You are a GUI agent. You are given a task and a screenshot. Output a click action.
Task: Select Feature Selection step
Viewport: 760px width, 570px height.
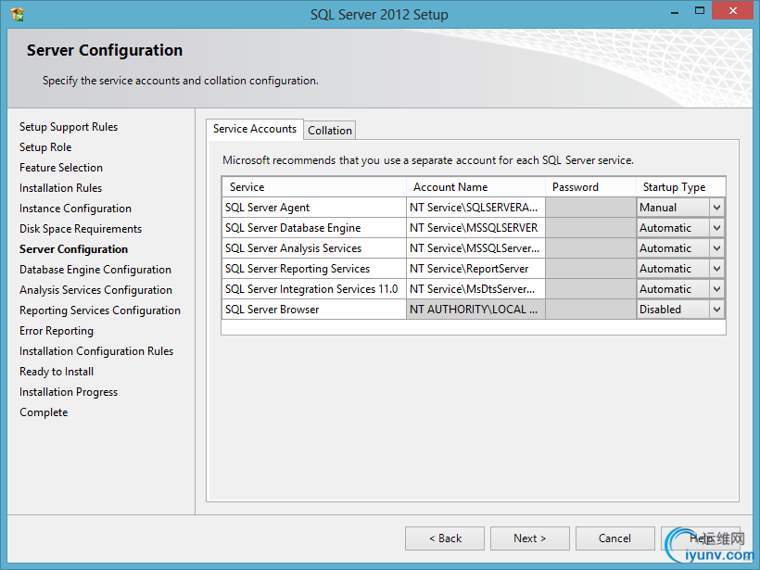[x=61, y=168]
